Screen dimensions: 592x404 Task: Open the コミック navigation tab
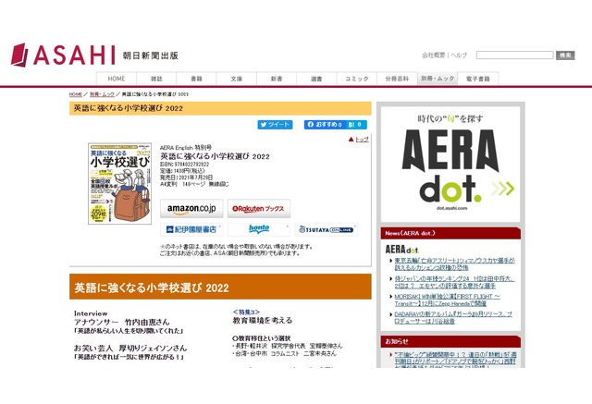tap(357, 79)
